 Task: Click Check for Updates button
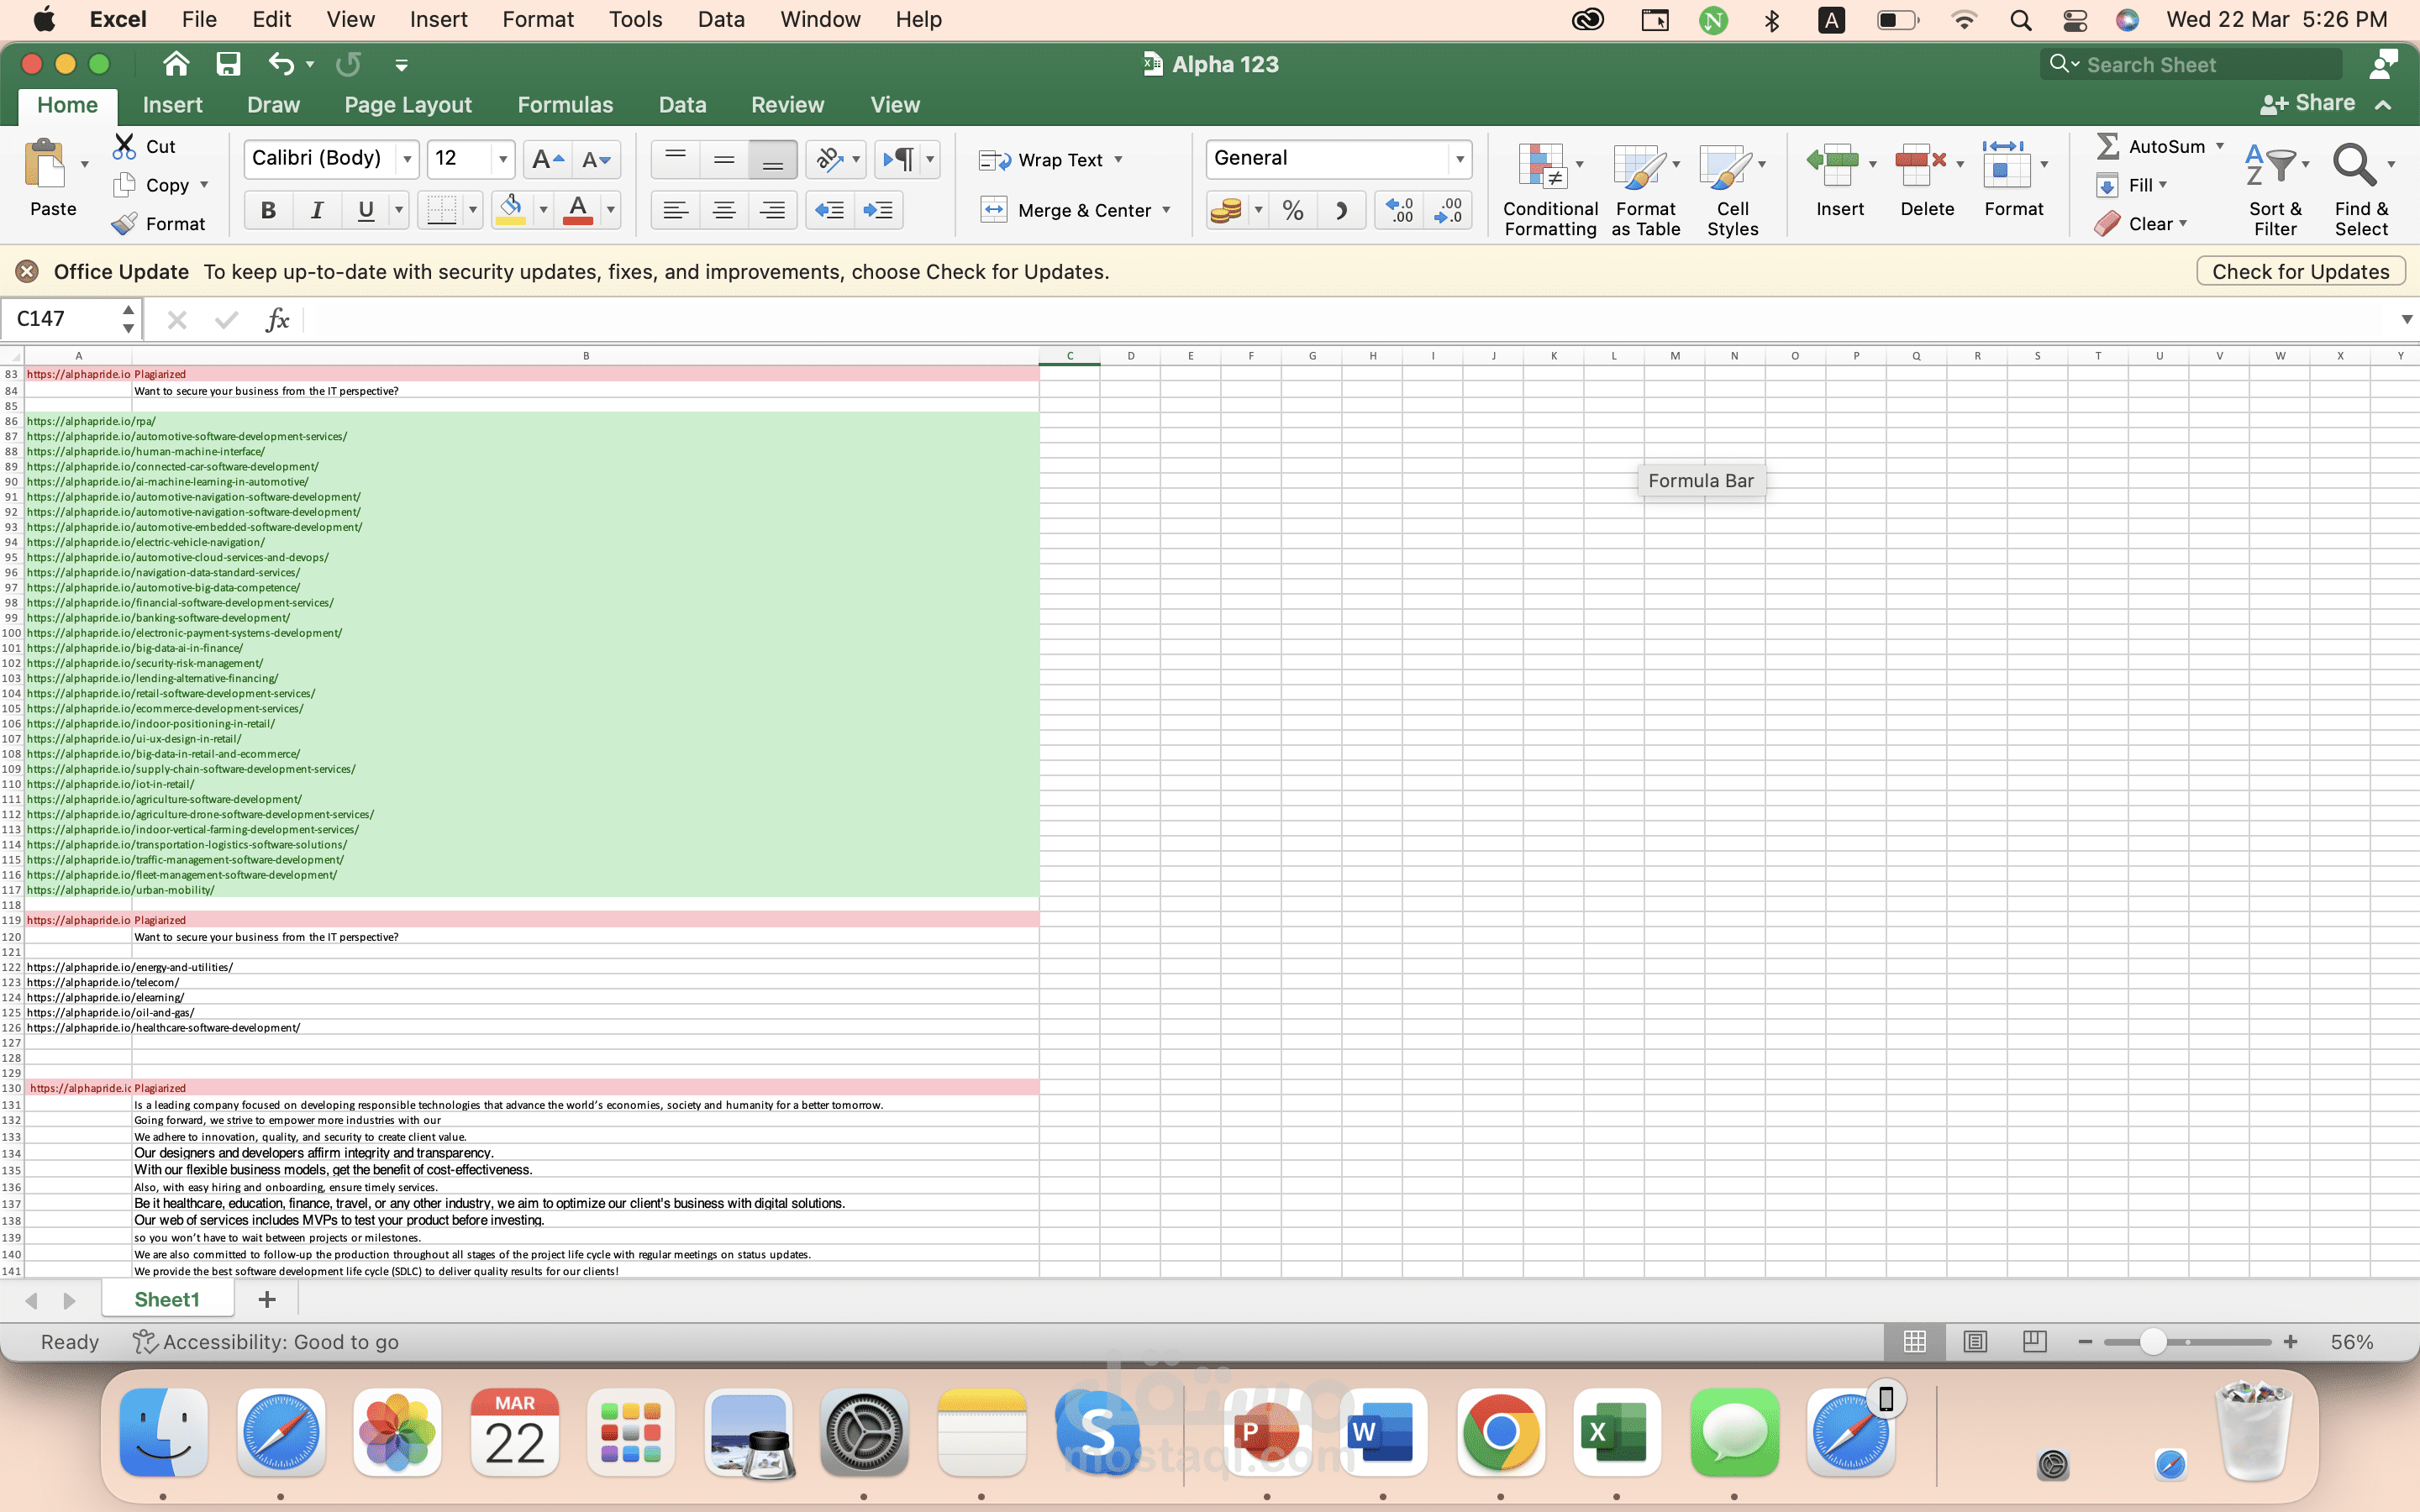(2300, 272)
